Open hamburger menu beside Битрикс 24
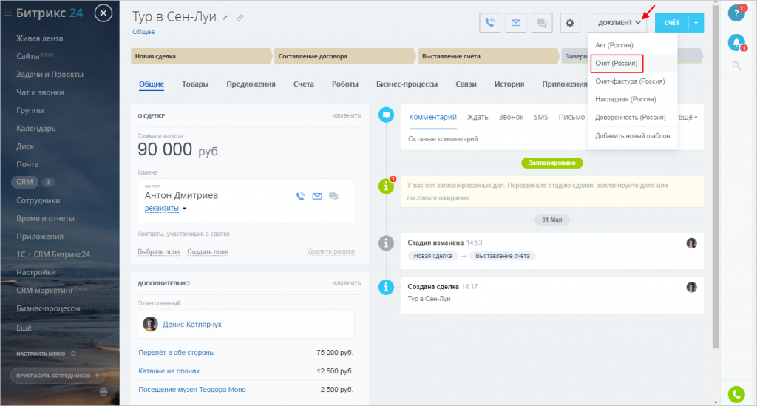 tap(7, 13)
